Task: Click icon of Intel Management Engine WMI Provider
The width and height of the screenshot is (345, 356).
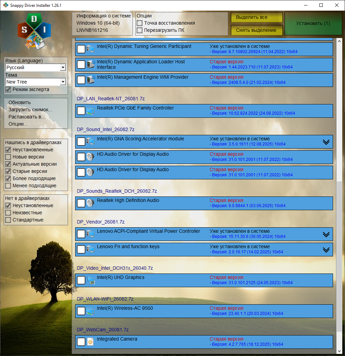Action: pyautogui.click(x=91, y=80)
